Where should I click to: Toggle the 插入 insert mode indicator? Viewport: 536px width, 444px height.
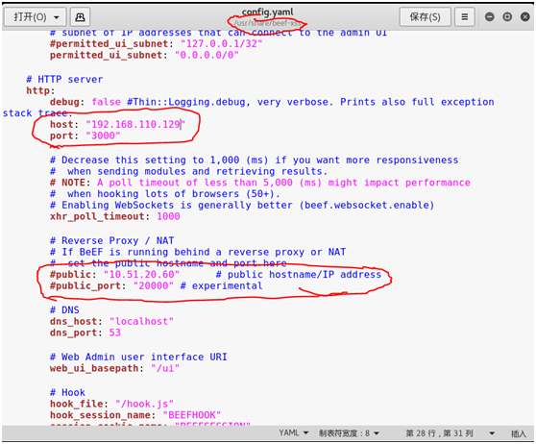pos(518,433)
